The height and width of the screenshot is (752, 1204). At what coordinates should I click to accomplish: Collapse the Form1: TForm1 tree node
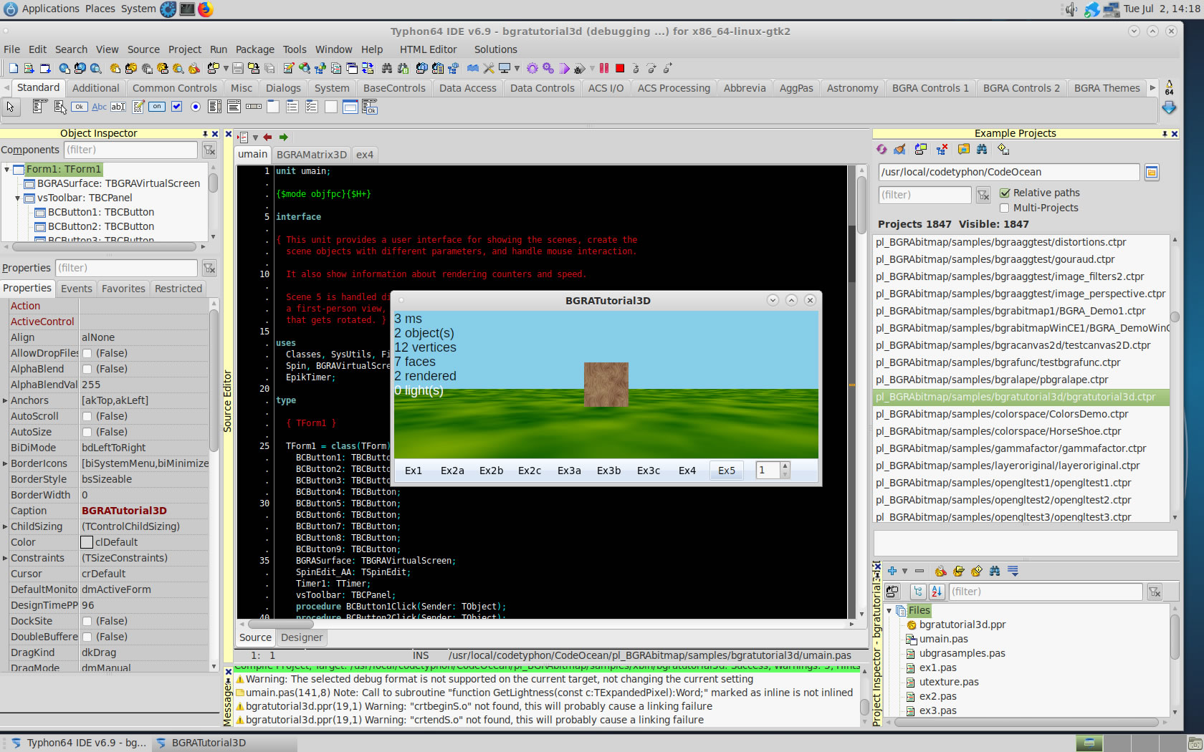[6, 169]
